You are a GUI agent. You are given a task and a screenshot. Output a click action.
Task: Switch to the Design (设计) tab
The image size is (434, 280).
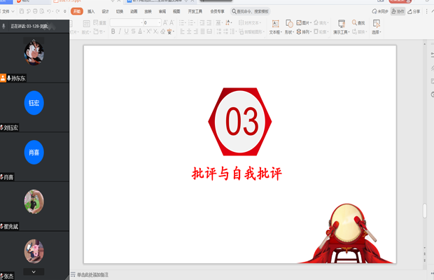(105, 11)
